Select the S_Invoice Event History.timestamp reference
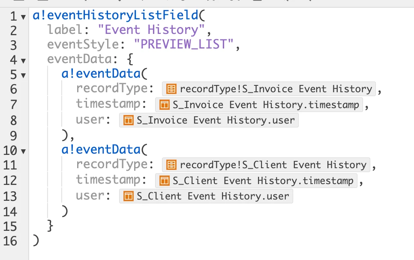 tap(259, 105)
